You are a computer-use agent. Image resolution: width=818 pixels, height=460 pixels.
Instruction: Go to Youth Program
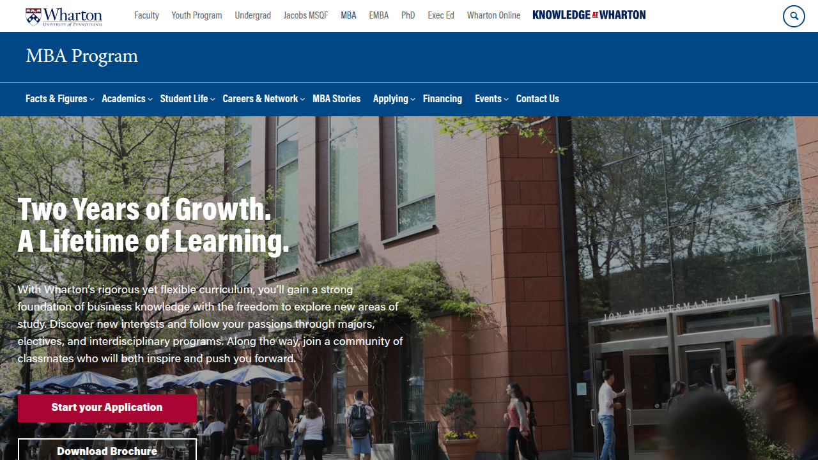click(x=197, y=15)
